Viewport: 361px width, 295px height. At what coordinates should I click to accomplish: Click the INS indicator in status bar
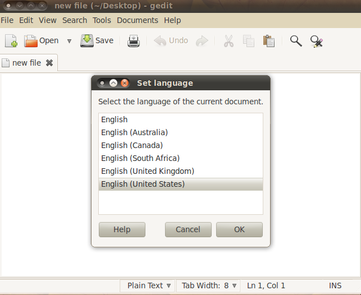tap(335, 285)
